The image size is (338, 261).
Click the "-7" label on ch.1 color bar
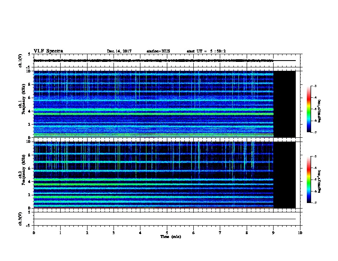[x=315, y=132]
